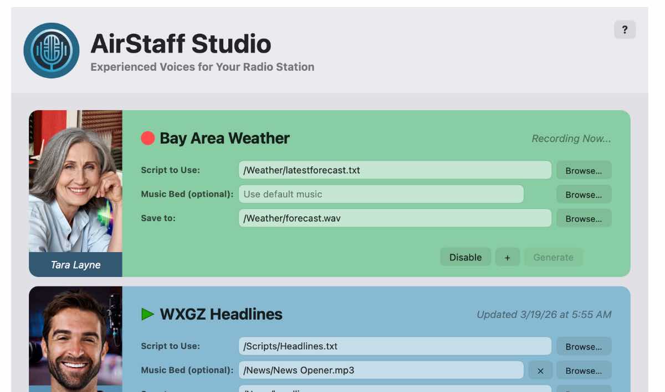Browse for the Bay Area Weather save location
Screen dimensions: 665x392
click(x=584, y=218)
